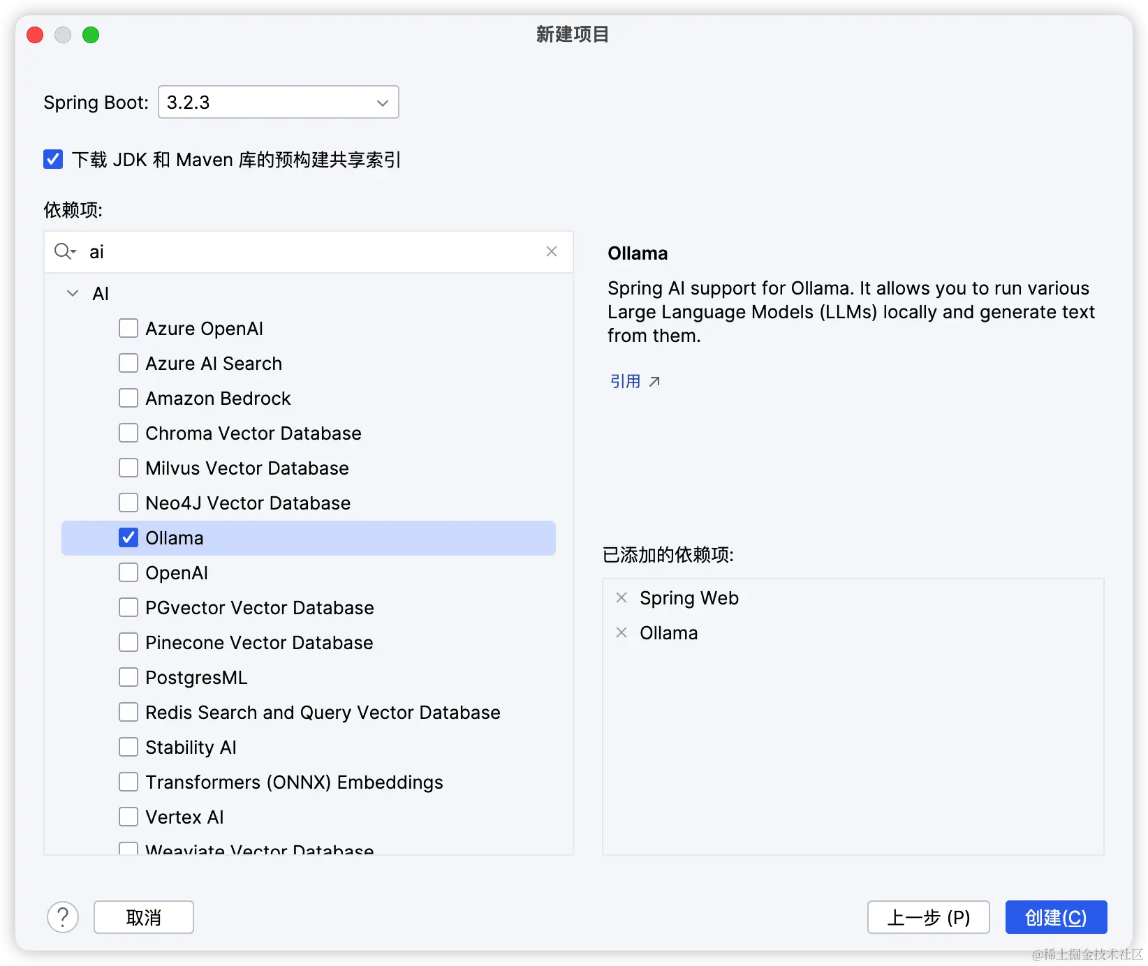Check the Azure AI Search dependency
1148x966 pixels.
(x=128, y=364)
